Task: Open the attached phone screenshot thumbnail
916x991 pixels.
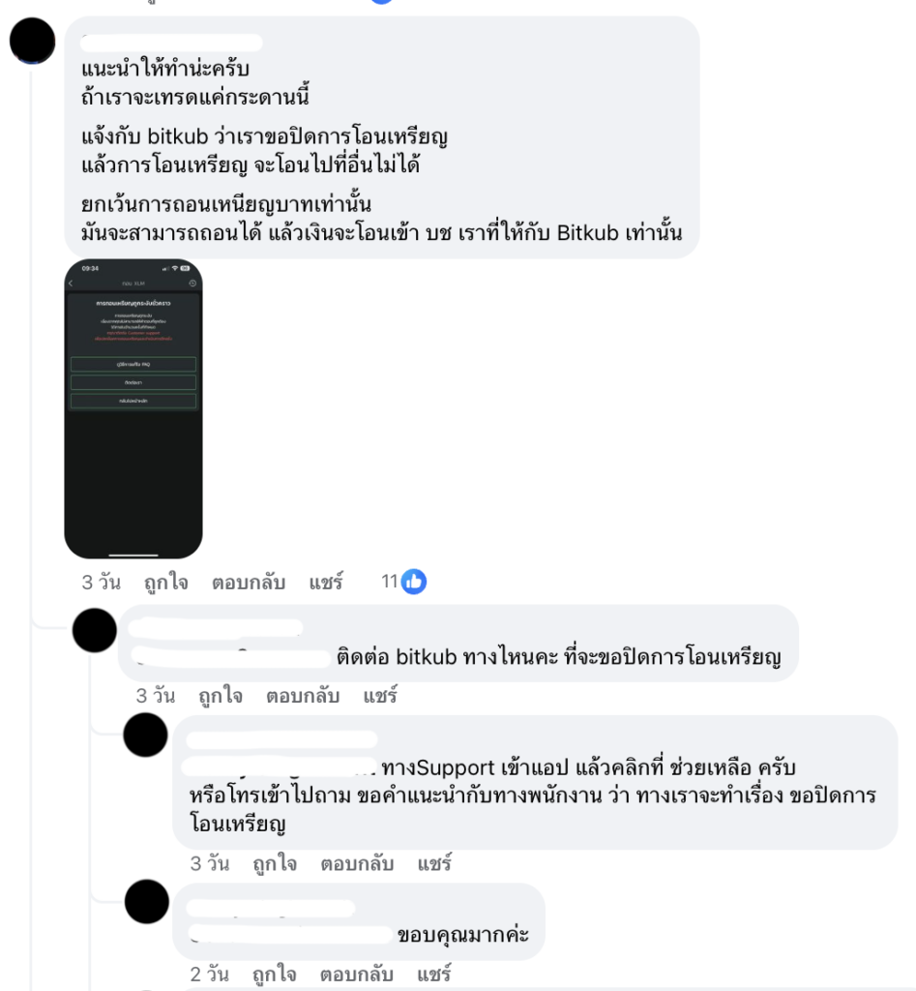Action: [x=133, y=408]
